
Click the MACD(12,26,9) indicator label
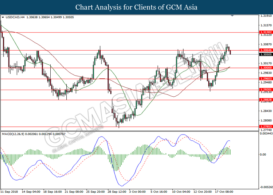pyautogui.click(x=13, y=134)
